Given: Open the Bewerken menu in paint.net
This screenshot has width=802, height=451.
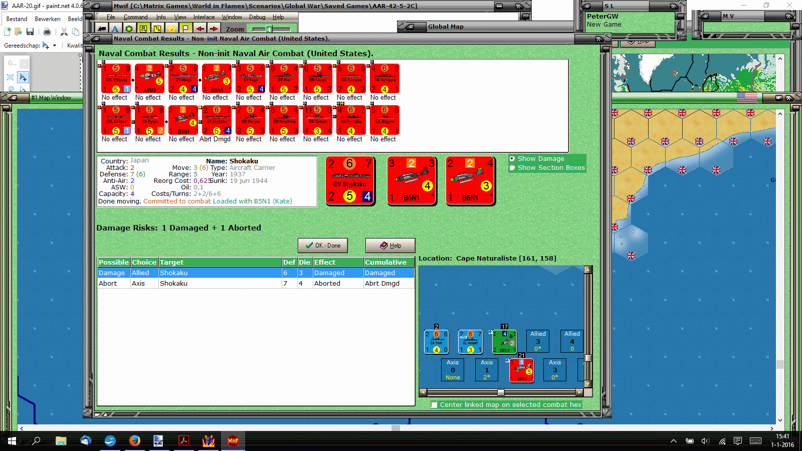Looking at the screenshot, I should click(x=48, y=19).
